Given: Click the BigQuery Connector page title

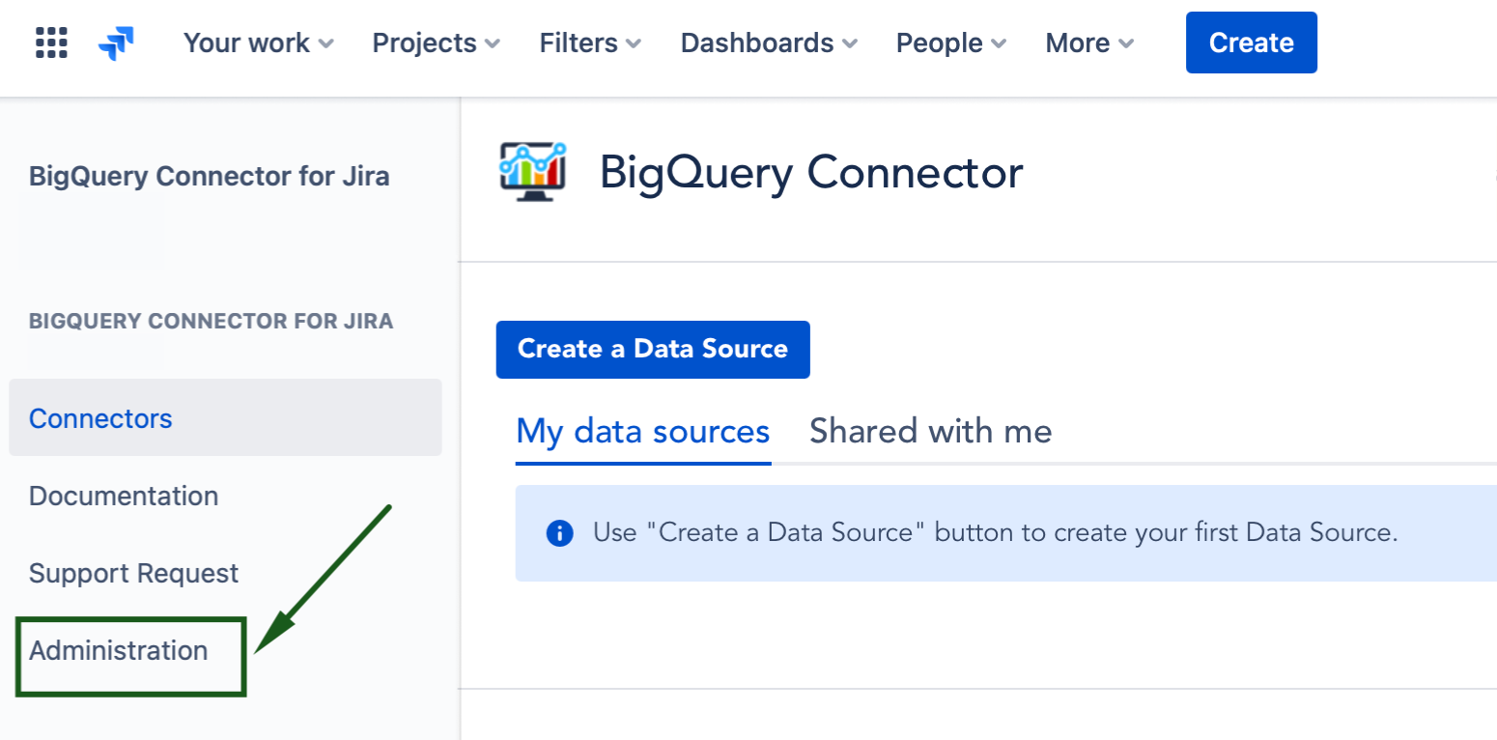Looking at the screenshot, I should (x=812, y=173).
